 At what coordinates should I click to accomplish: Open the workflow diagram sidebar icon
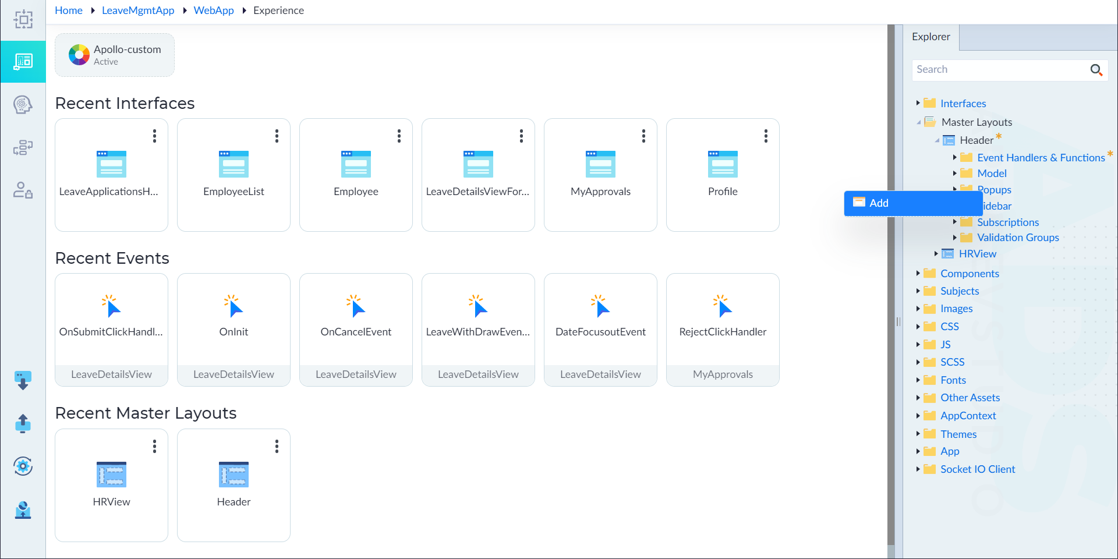[x=23, y=148]
